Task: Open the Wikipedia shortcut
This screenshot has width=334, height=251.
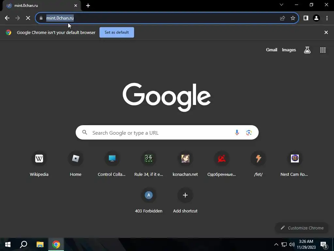Action: coord(39,164)
